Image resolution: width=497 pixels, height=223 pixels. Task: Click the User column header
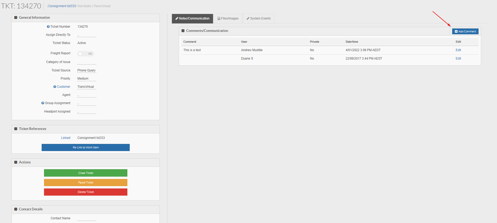(x=244, y=42)
